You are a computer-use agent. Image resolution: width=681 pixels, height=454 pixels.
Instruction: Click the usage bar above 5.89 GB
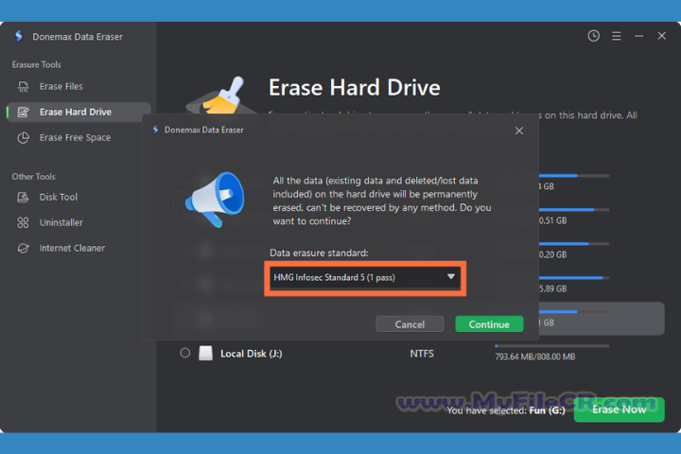tap(574, 278)
